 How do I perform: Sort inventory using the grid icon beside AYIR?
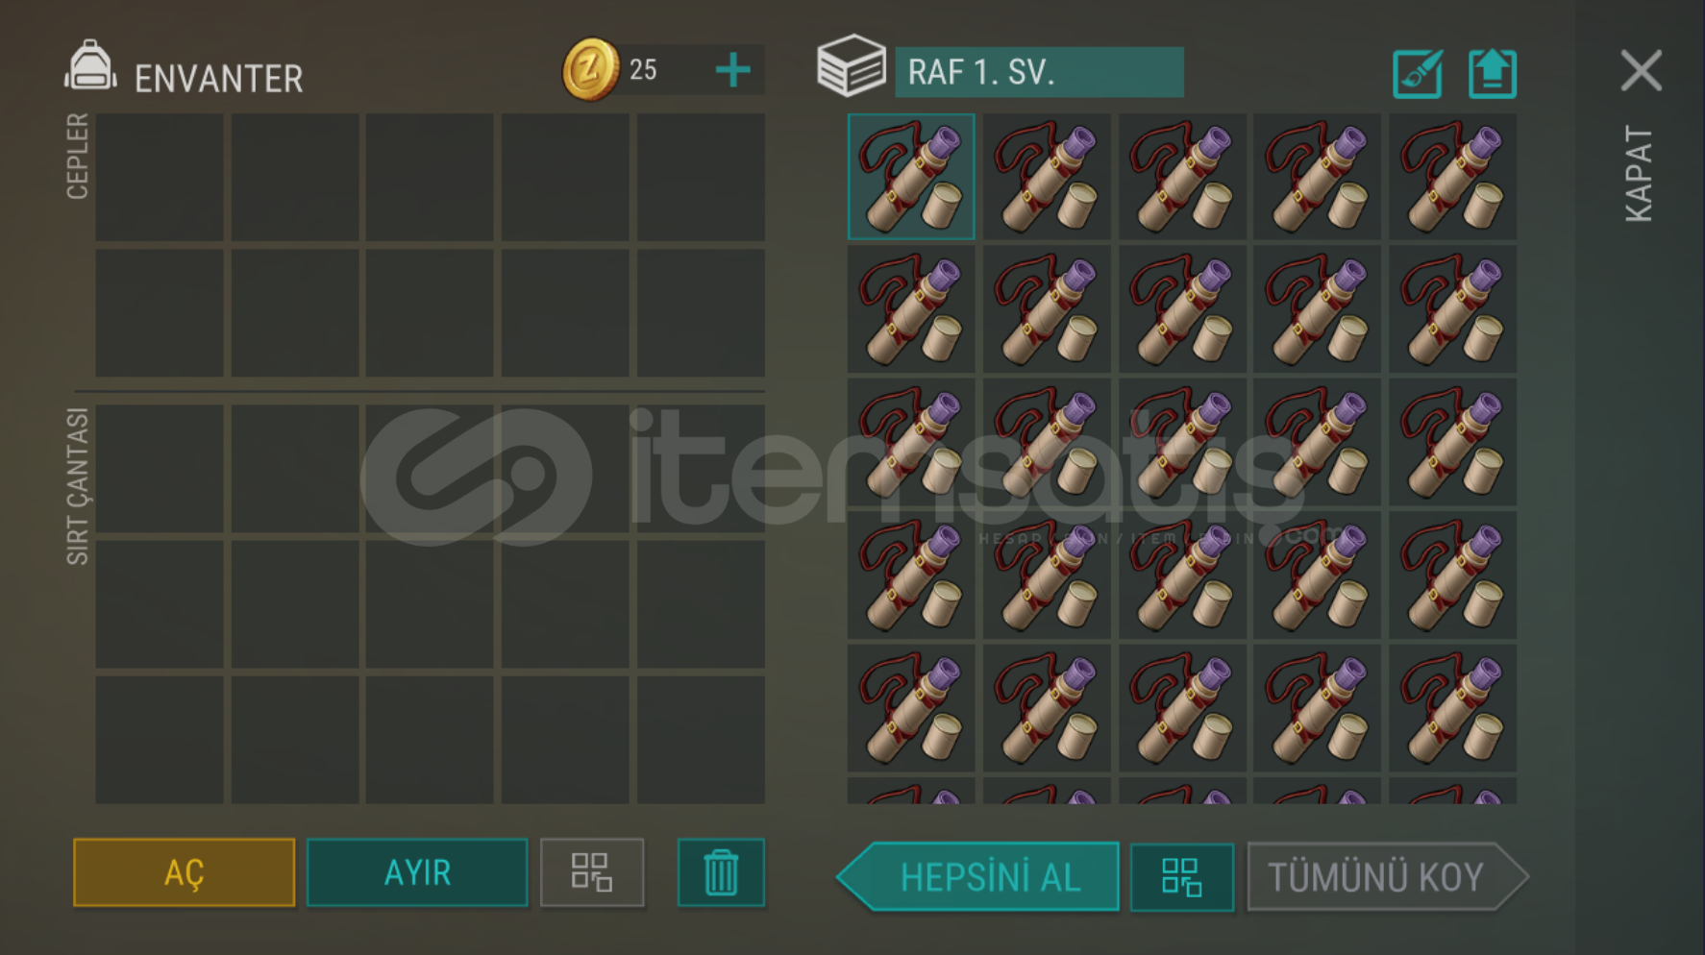point(592,872)
